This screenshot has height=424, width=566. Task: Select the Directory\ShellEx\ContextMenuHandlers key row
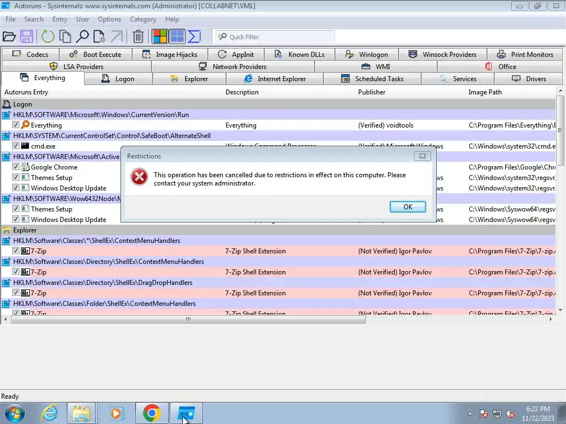click(x=279, y=261)
